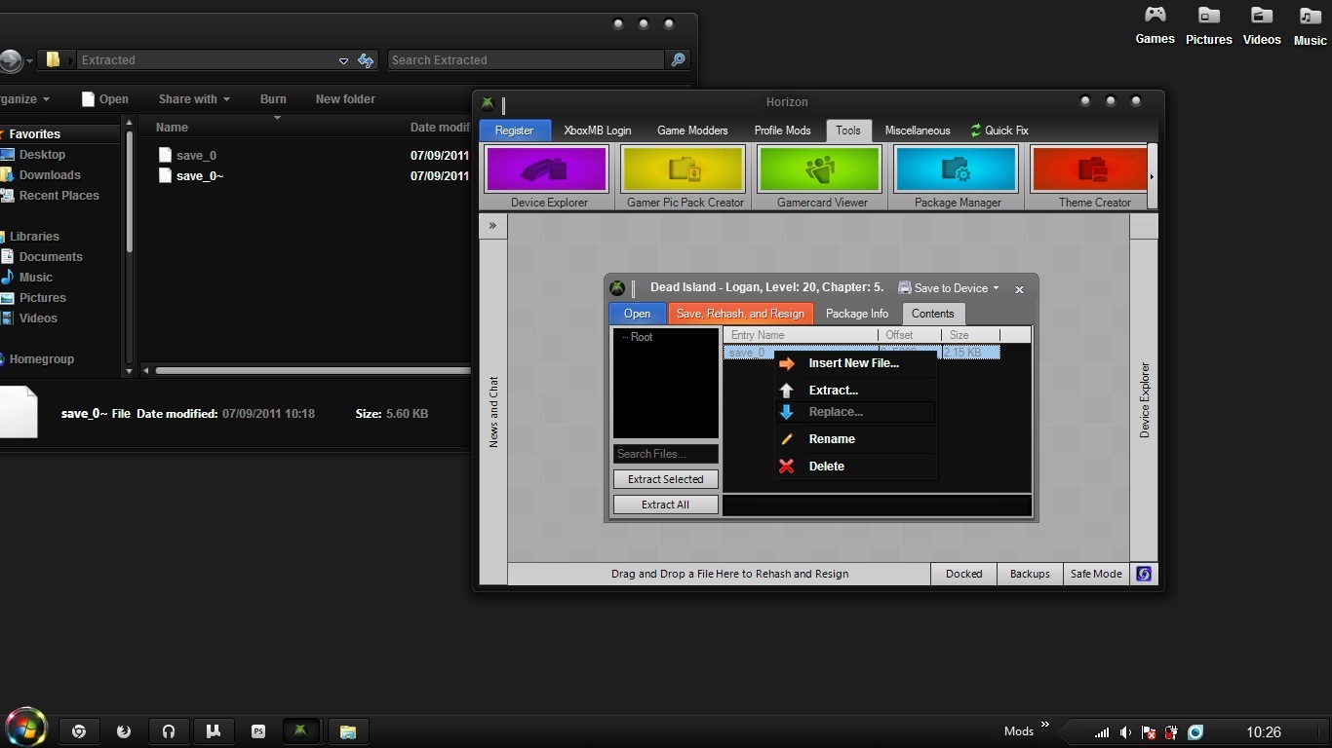This screenshot has height=748, width=1332.
Task: Open the Device Explorer tool tile
Action: [546, 170]
